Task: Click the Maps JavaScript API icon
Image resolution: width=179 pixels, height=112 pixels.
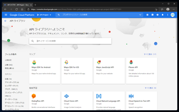Action: [99, 62]
